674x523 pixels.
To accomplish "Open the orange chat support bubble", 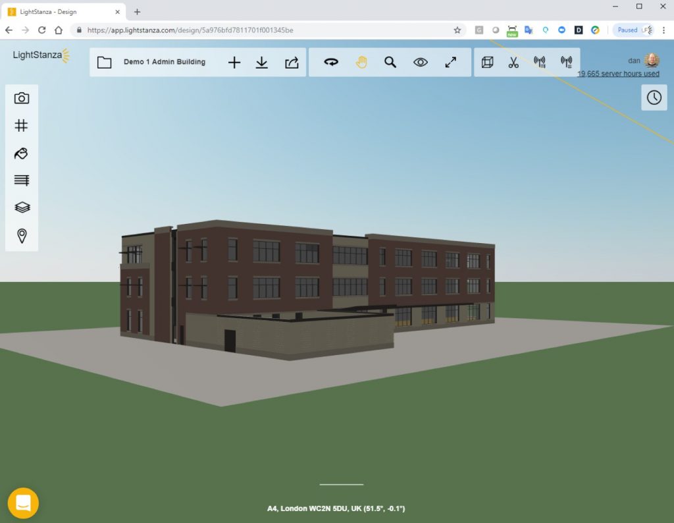I will point(24,503).
